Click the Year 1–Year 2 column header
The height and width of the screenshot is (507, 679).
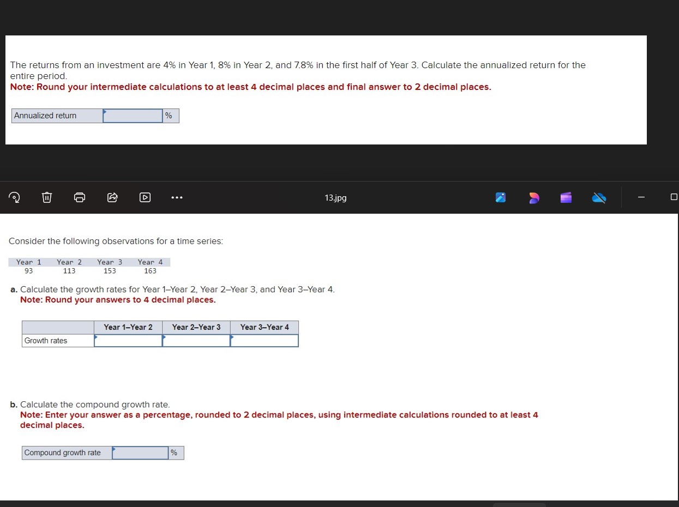click(x=128, y=327)
